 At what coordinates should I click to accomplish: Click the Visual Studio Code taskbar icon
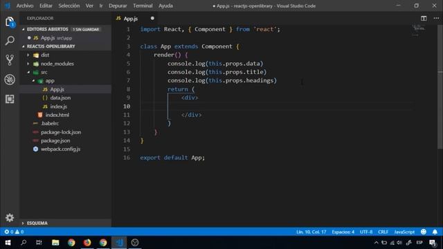[x=119, y=243]
